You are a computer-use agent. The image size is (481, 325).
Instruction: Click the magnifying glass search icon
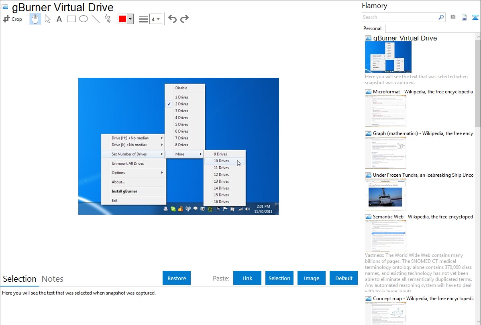coord(441,17)
